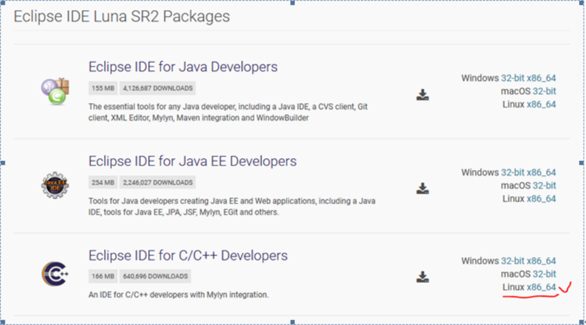
Task: Download macOS 32-bit for Java EE Developers
Action: click(x=544, y=185)
